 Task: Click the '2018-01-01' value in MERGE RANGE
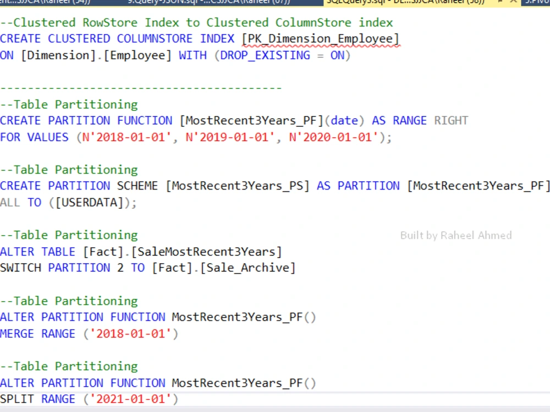(130, 334)
